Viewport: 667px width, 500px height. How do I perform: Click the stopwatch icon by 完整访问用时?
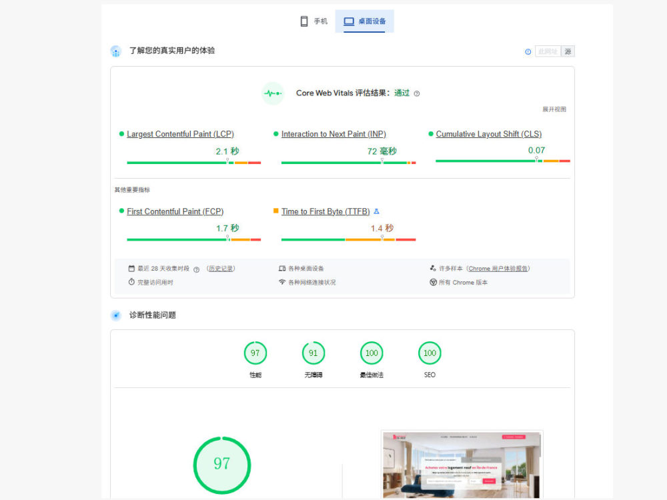131,282
